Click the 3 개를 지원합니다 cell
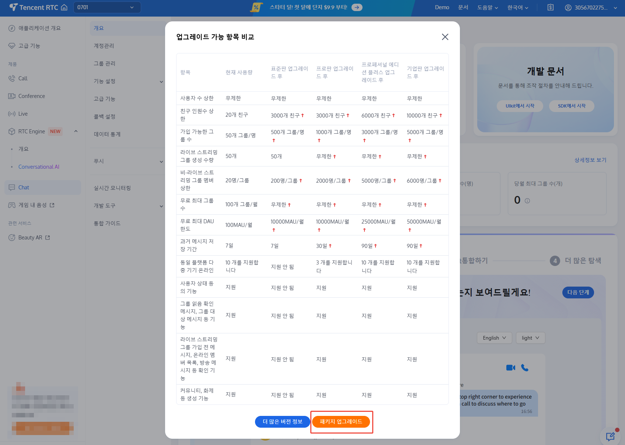This screenshot has width=625, height=445. (x=334, y=266)
